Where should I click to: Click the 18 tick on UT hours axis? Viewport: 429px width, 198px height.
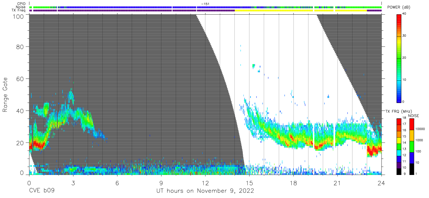click(293, 183)
